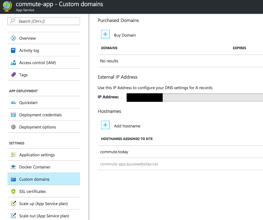Click the Application settings bars icon
The width and height of the screenshot is (263, 220).
tap(13, 155)
